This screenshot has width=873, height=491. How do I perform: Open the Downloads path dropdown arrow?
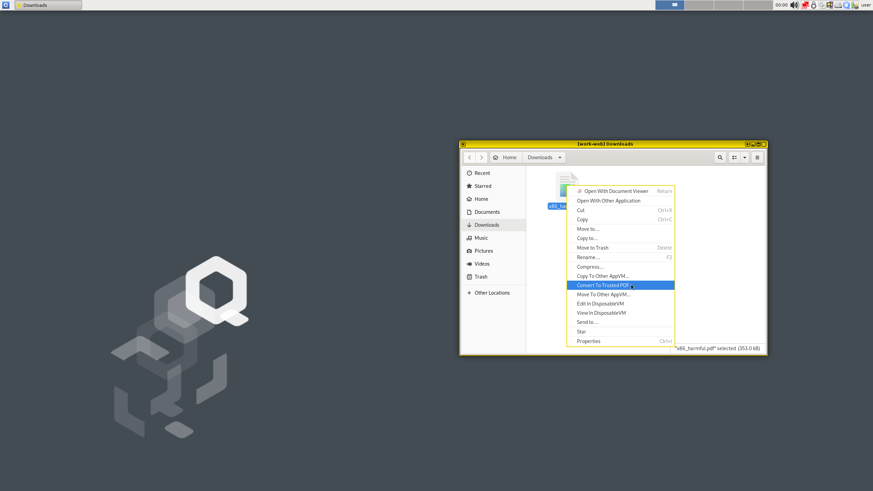(x=560, y=157)
